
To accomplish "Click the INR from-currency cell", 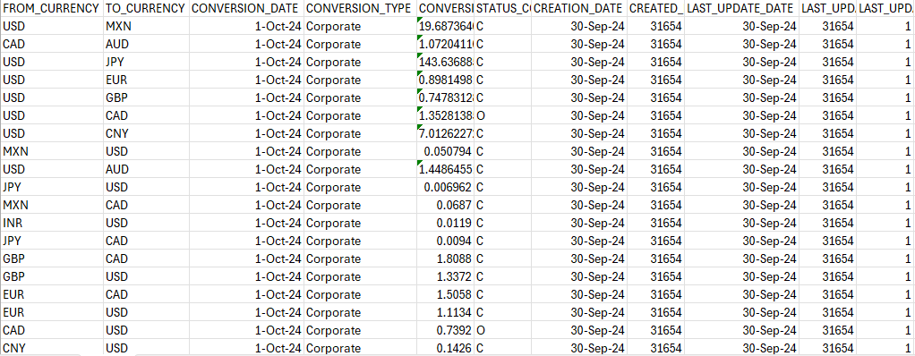I will coord(51,223).
